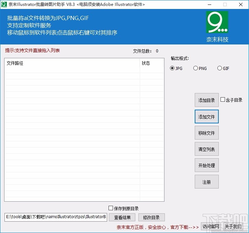Click the 文件总数 count label

pos(146,51)
